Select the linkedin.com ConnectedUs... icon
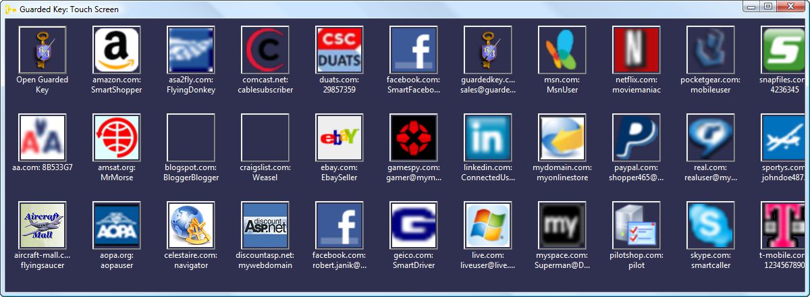 (488, 138)
